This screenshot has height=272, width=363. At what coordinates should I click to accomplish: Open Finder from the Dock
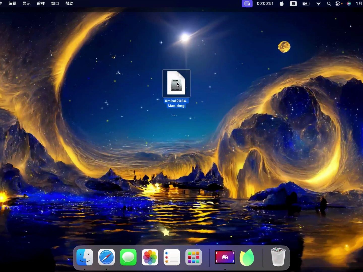point(85,257)
